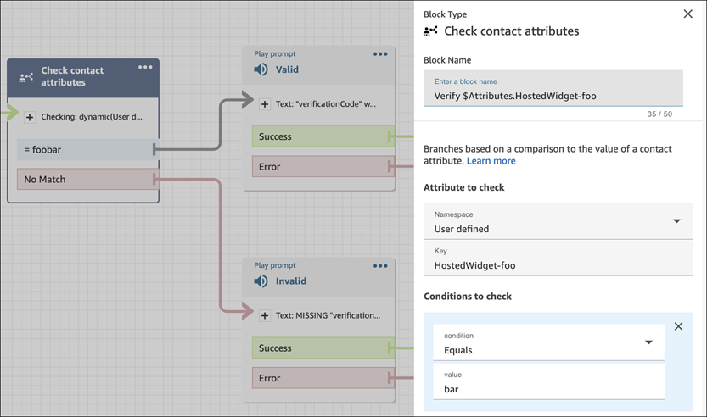
Task: Open the Valid play prompt options menu
Action: (x=380, y=54)
